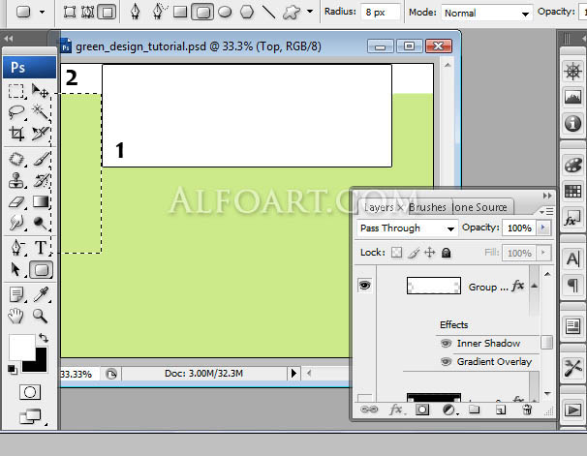The height and width of the screenshot is (456, 587).
Task: Select the Lasso tool
Action: pyautogui.click(x=16, y=112)
